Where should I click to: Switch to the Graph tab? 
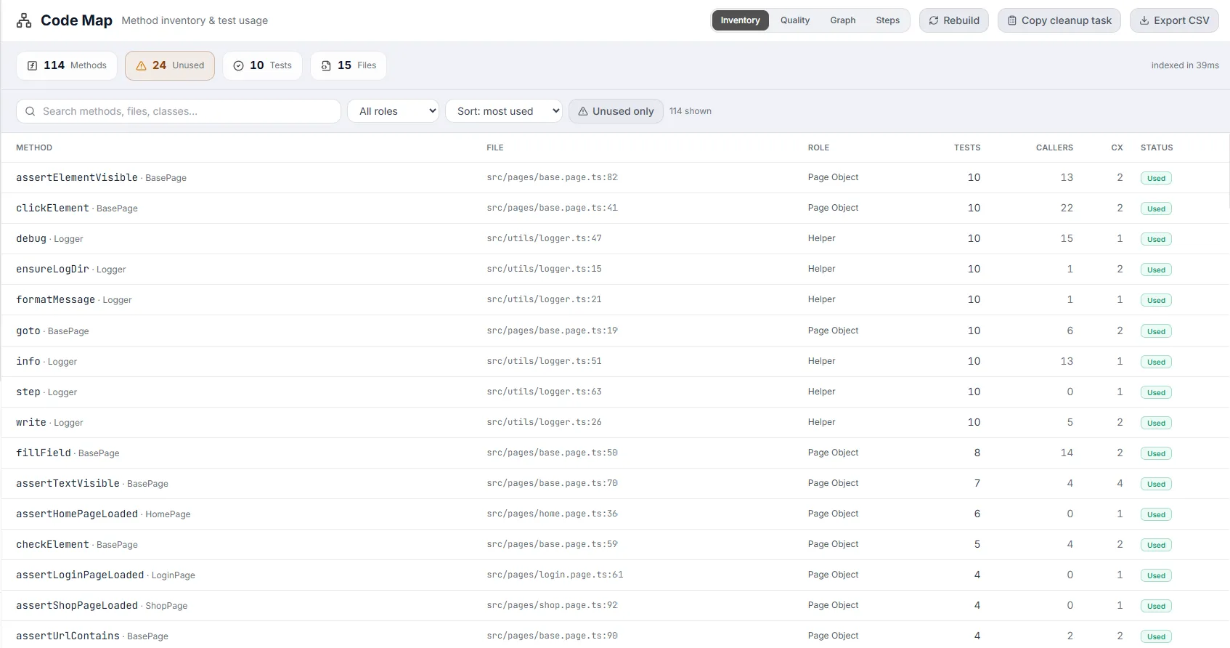[x=843, y=20]
